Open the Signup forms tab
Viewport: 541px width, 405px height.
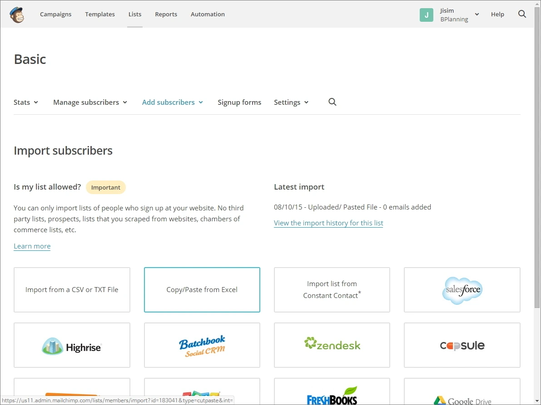[239, 102]
